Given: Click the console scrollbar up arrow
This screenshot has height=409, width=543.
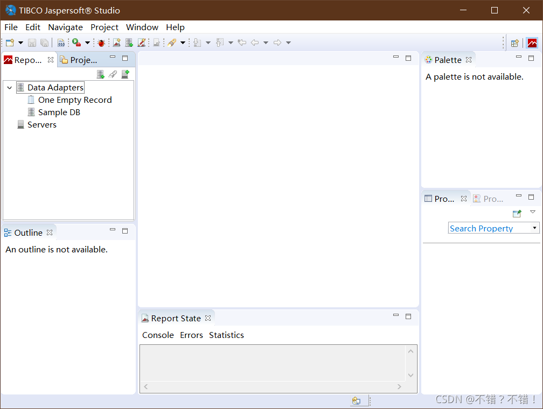Looking at the screenshot, I should click(410, 351).
